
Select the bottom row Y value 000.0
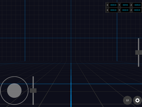point(125,10)
